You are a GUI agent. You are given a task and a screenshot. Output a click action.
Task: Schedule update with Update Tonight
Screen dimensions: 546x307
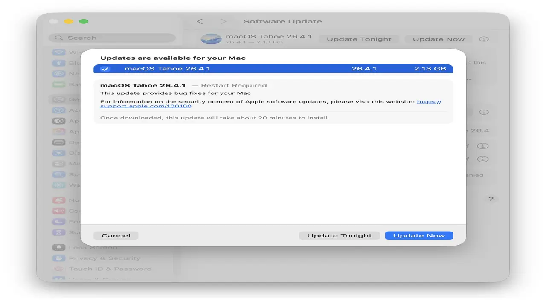point(339,235)
